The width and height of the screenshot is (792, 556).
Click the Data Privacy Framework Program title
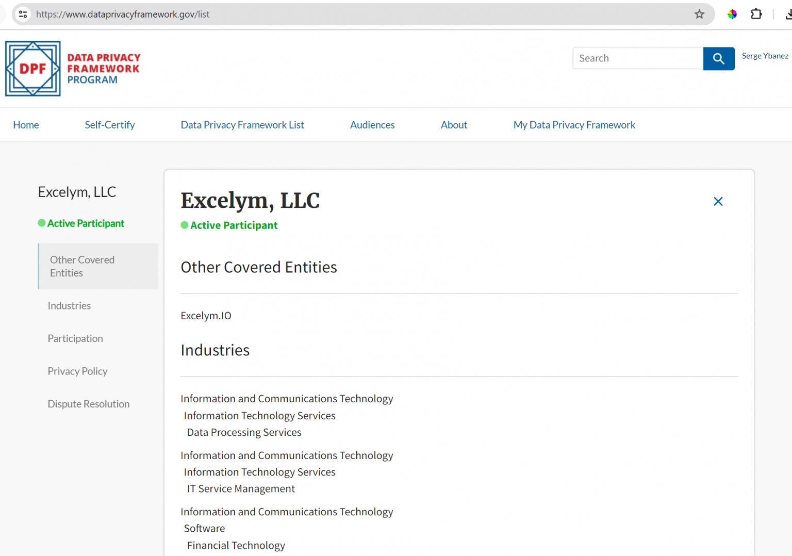104,69
